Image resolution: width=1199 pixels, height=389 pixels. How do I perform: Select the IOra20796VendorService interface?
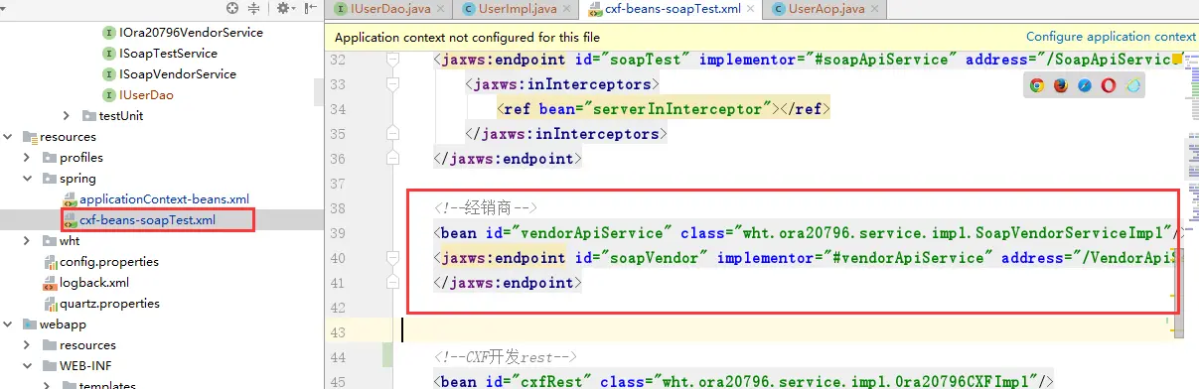[x=191, y=32]
